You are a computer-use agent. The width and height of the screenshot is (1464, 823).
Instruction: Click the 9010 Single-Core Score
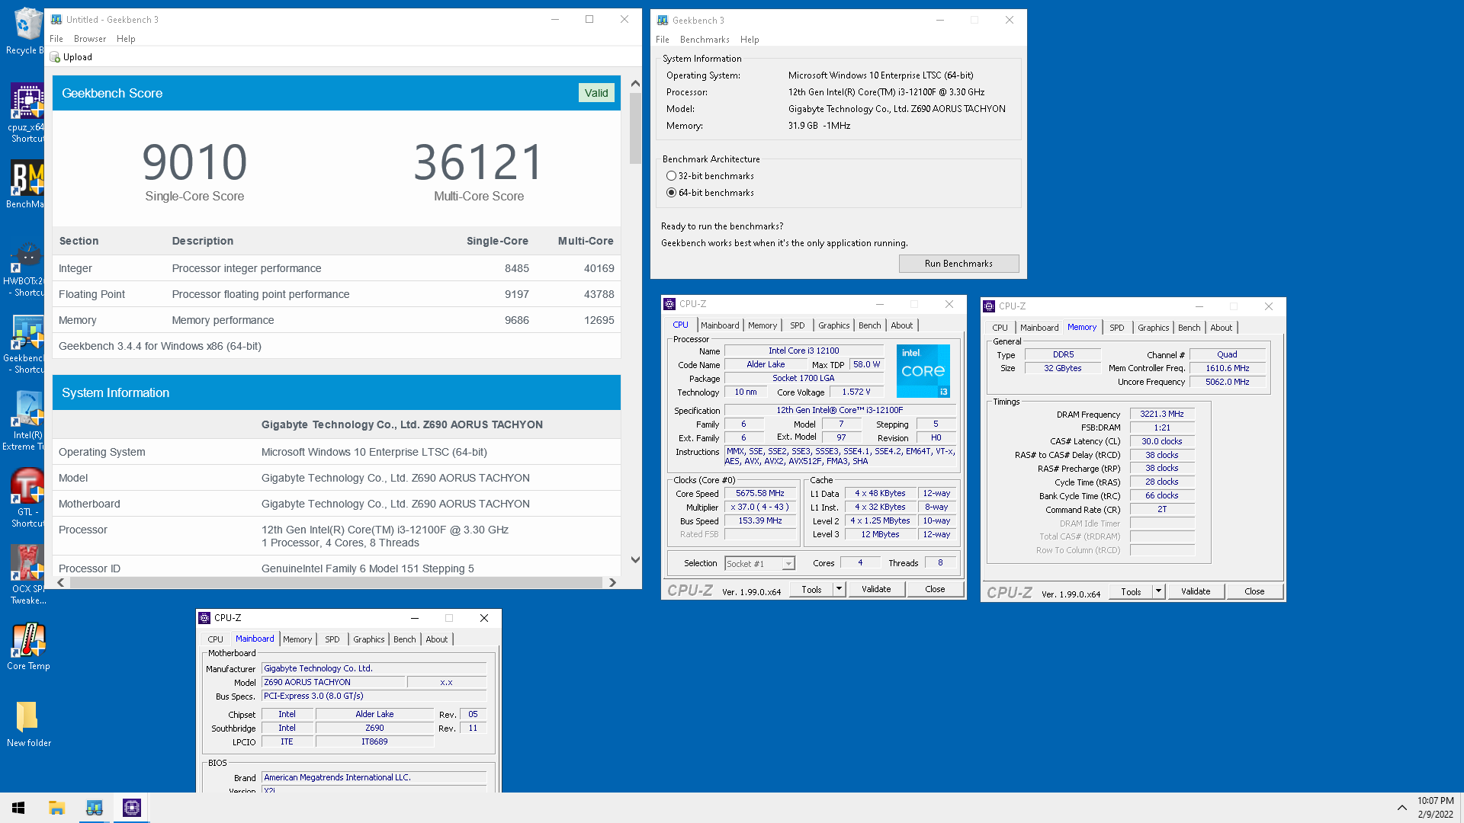194,162
